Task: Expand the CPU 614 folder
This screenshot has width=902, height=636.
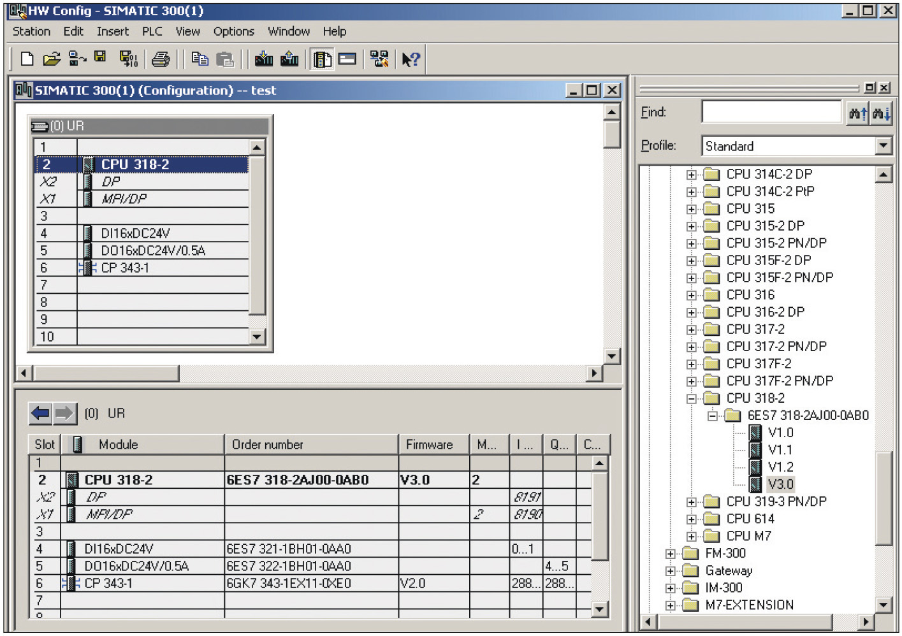Action: pos(692,519)
